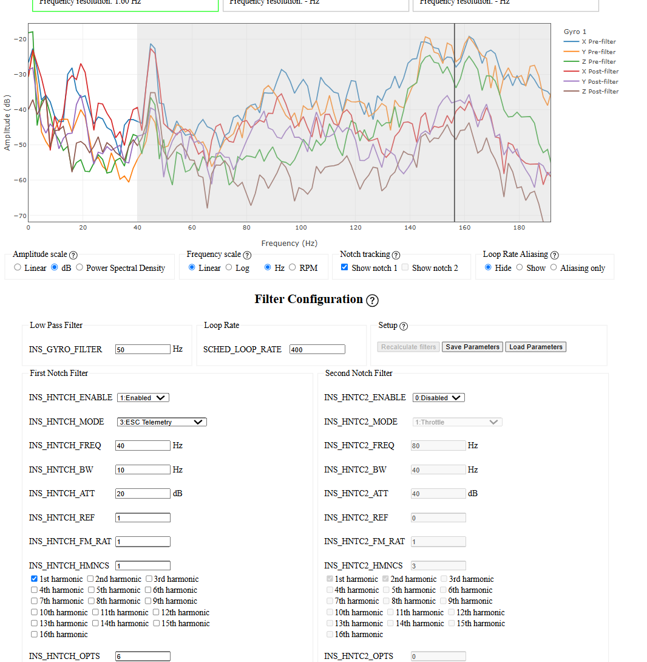Open Setup help icon
This screenshot has width=647, height=662.
coord(404,326)
